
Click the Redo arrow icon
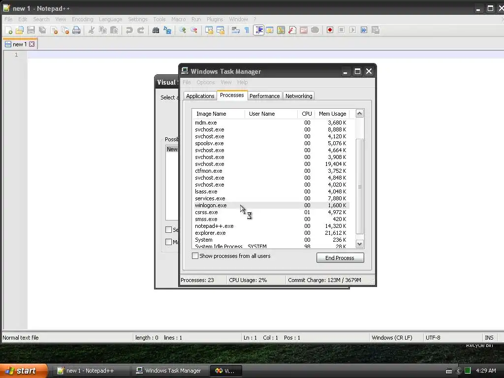click(x=140, y=30)
